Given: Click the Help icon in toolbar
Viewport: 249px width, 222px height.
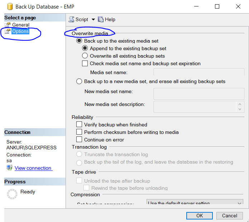Looking at the screenshot, I should [x=101, y=19].
